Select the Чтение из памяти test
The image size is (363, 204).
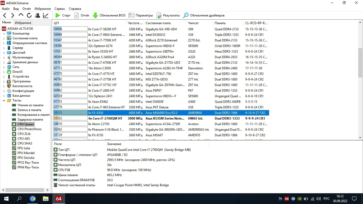click(30, 105)
